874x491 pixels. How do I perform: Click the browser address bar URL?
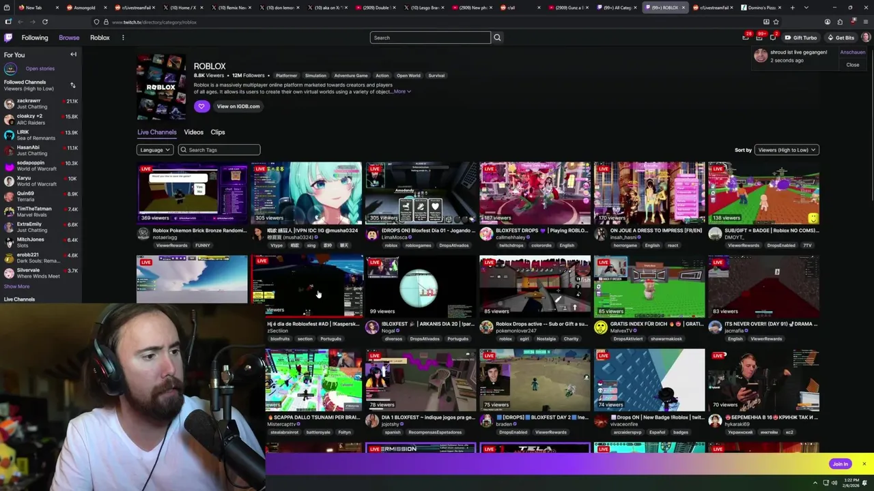point(154,22)
